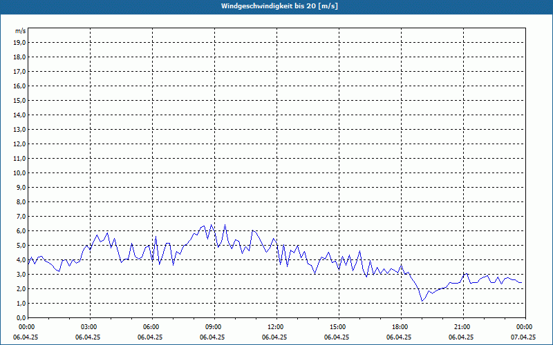Choose the "8,0" y-axis value
The image size is (553, 345).
point(21,201)
